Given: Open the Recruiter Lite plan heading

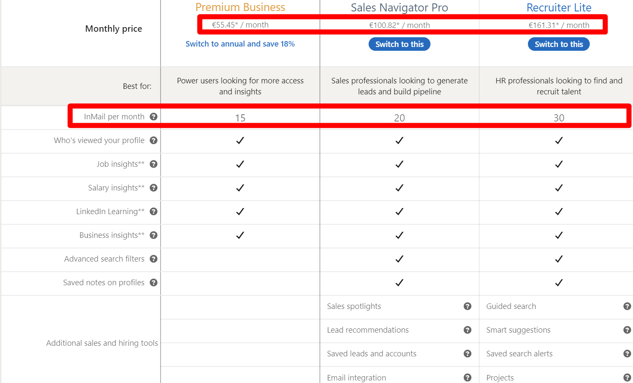Looking at the screenshot, I should (x=559, y=8).
